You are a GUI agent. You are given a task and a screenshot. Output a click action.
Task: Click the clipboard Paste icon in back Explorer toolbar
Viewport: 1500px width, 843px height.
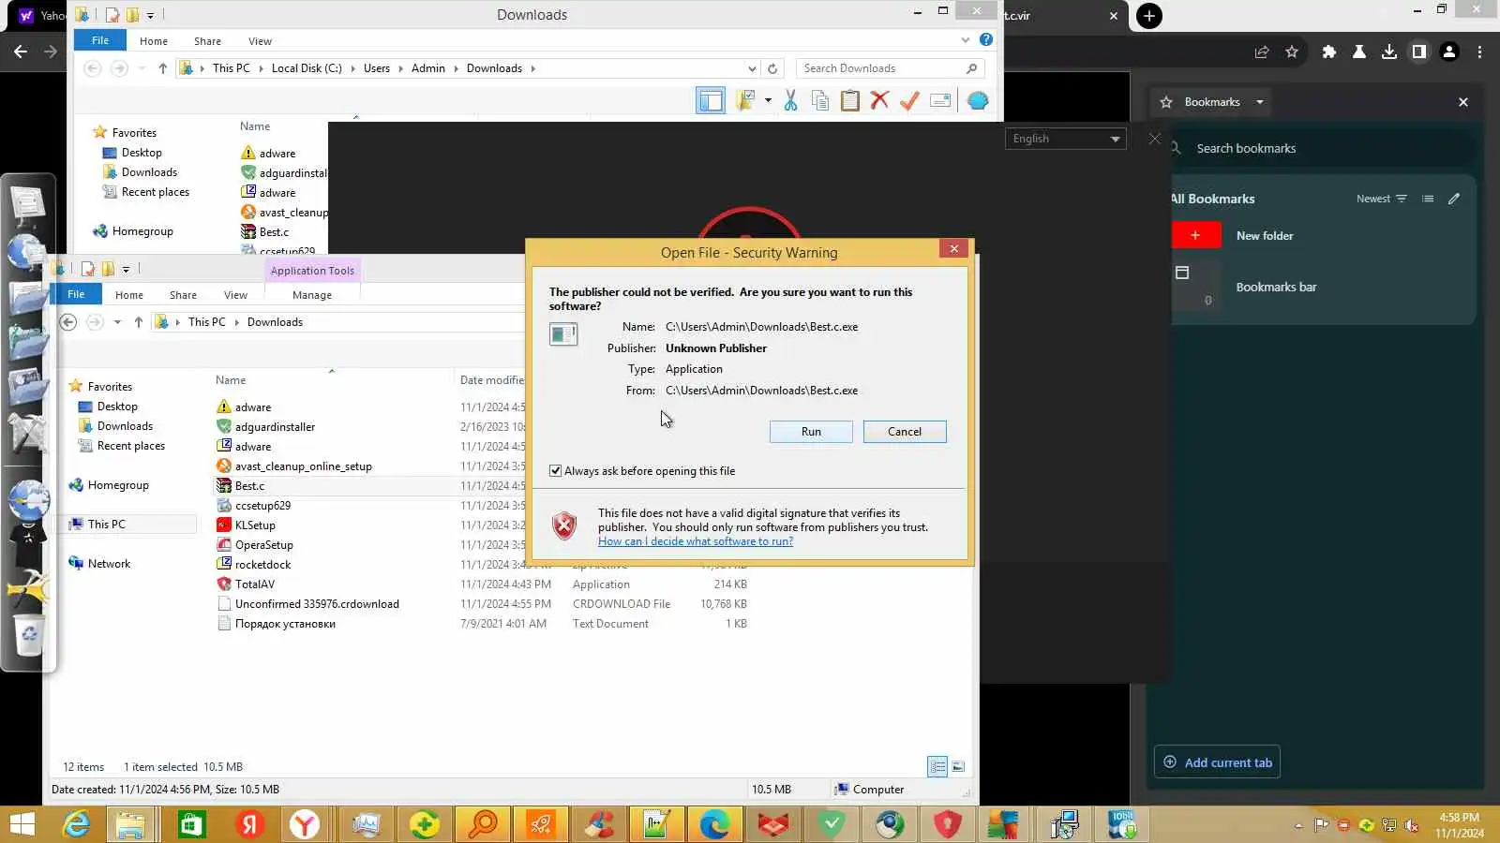point(850,101)
